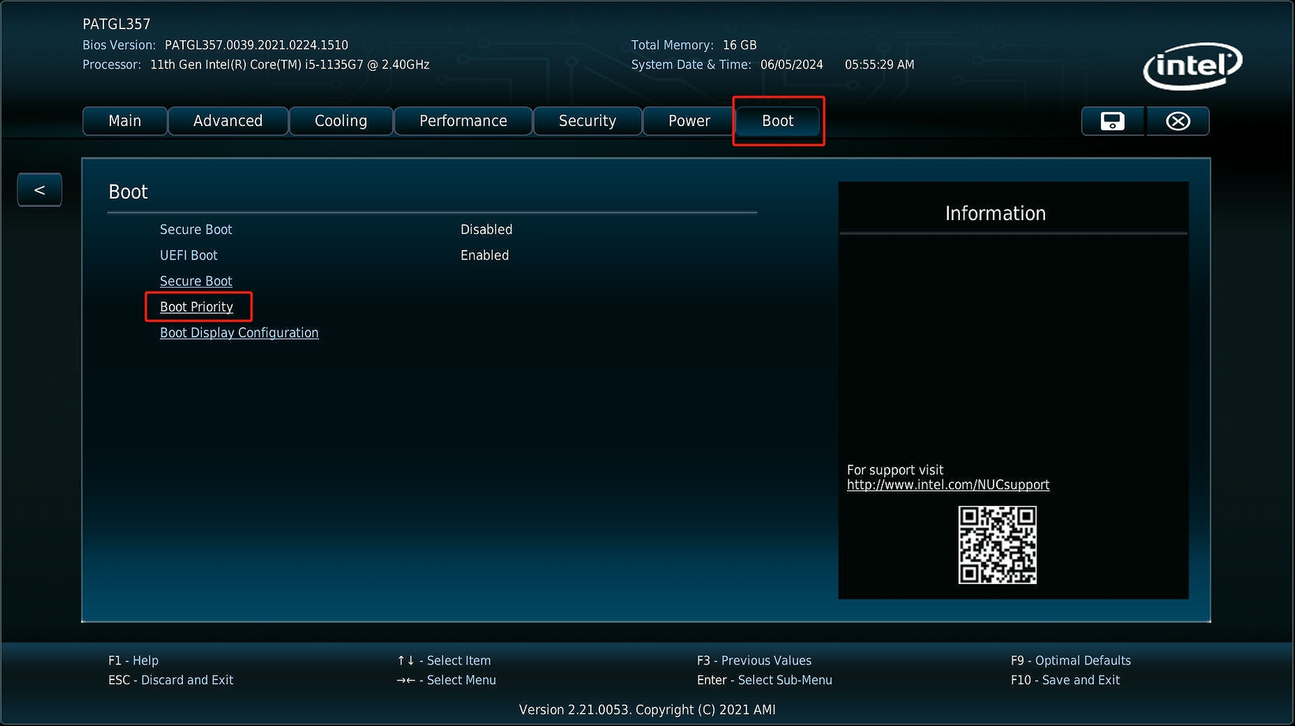Open the Main tab
The image size is (1295, 726).
(x=125, y=121)
